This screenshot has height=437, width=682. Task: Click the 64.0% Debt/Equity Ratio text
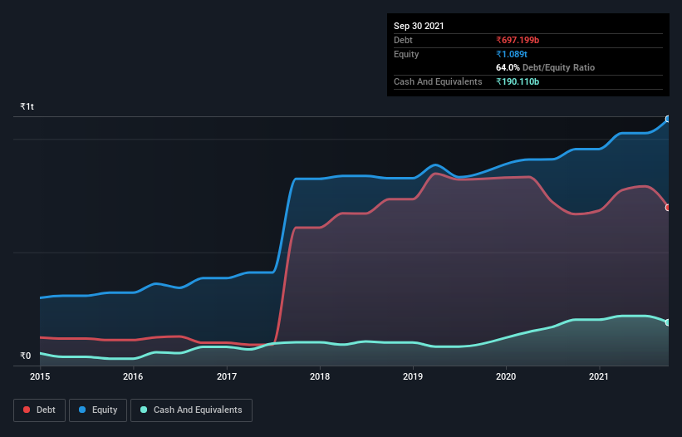[546, 67]
